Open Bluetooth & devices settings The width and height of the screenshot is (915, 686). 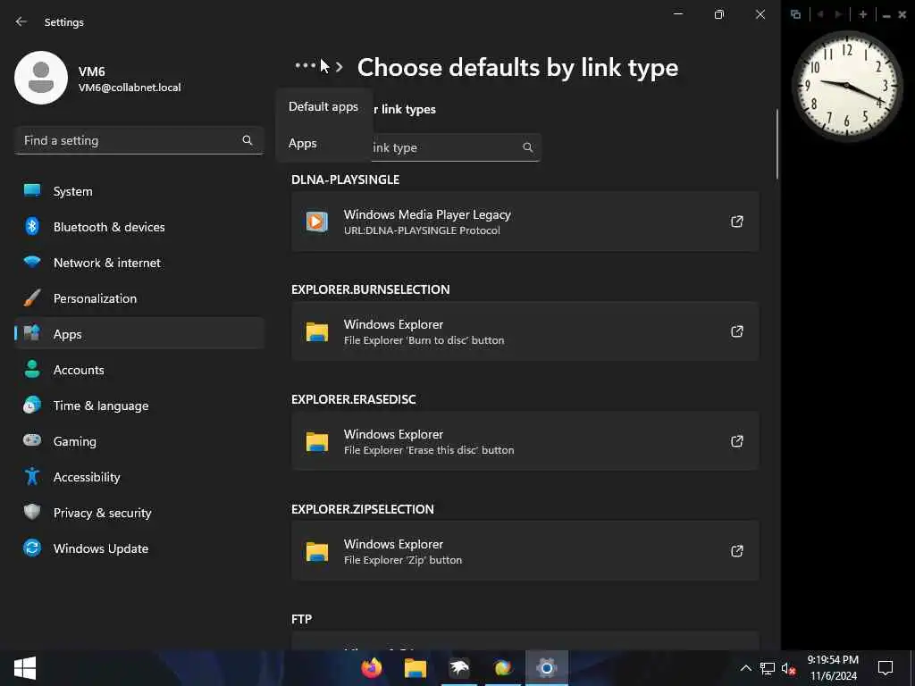pos(139,227)
